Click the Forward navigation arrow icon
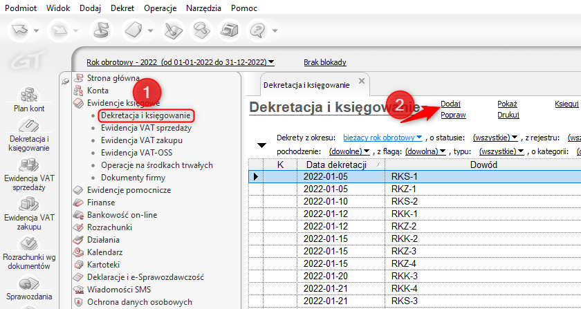 coord(59,30)
